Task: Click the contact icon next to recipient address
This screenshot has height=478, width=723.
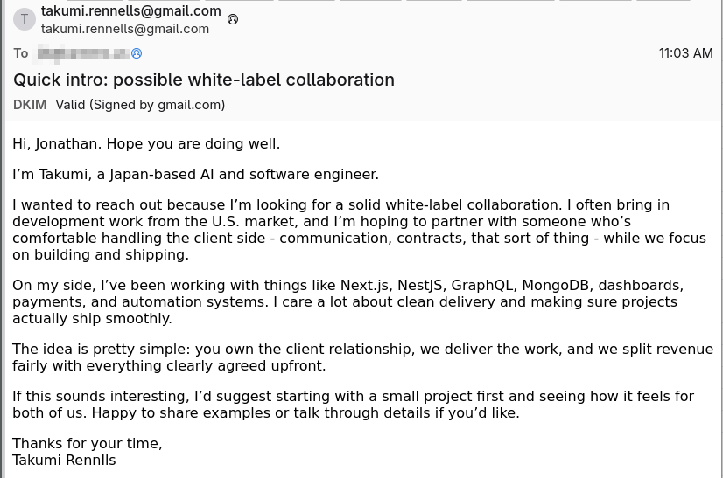Action: coord(137,53)
